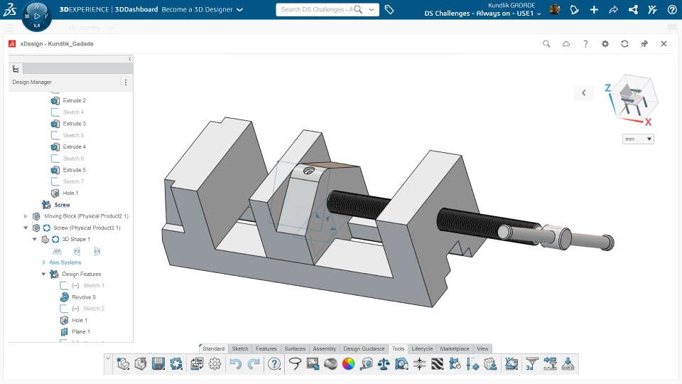682x384 pixels.
Task: Open the search scope dropdown arrow
Action: coord(372,9)
